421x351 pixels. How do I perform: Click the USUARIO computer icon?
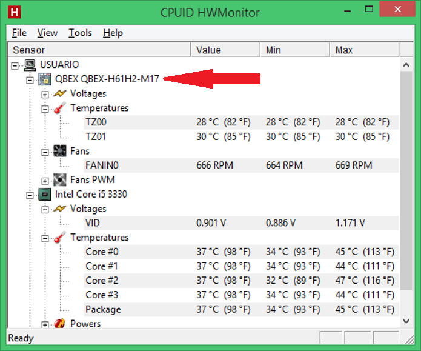(30, 65)
